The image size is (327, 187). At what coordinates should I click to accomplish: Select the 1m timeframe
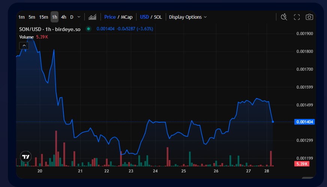[x=21, y=17]
